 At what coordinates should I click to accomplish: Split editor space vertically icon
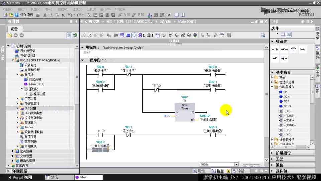[183, 15]
